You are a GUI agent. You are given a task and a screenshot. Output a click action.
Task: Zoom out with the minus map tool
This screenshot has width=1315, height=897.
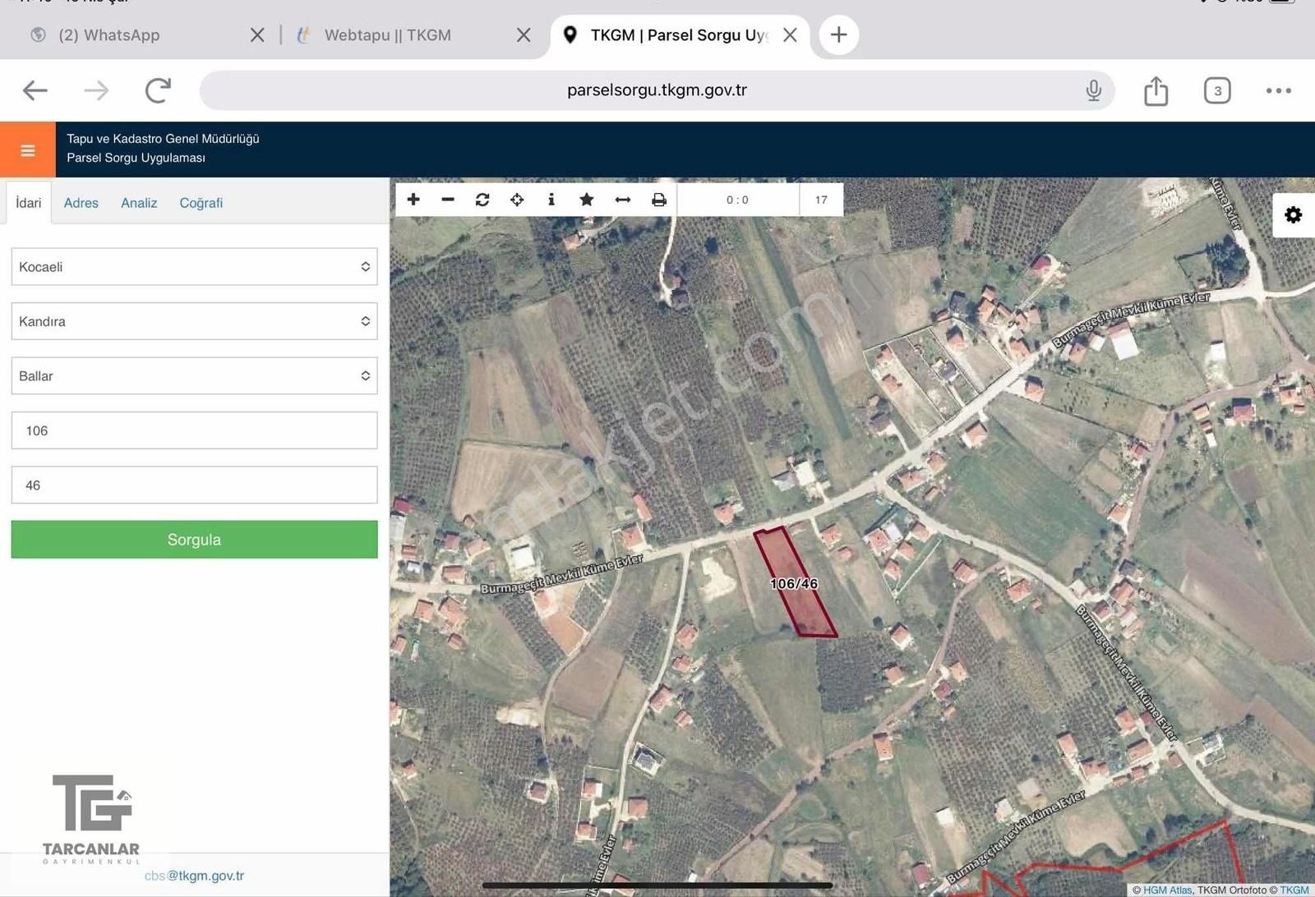coord(448,200)
